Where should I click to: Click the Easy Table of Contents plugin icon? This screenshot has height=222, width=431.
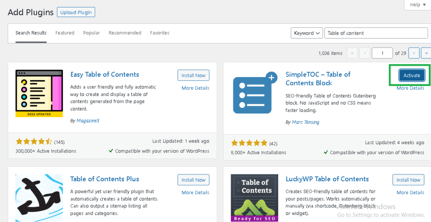click(x=39, y=94)
